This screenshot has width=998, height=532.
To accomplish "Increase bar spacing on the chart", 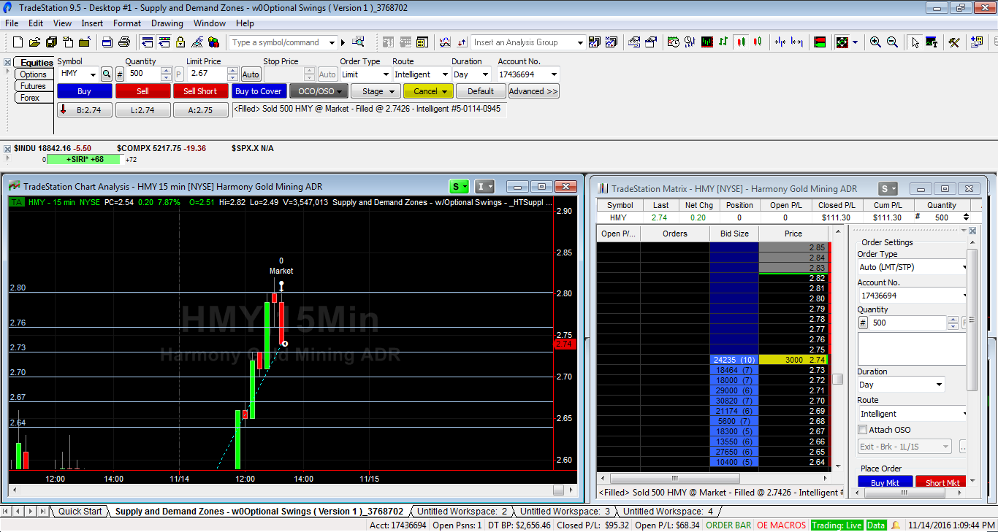I will [x=797, y=42].
